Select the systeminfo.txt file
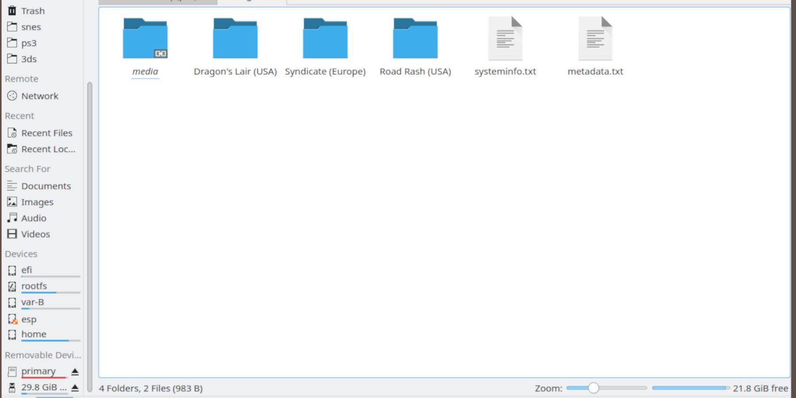 pyautogui.click(x=505, y=40)
